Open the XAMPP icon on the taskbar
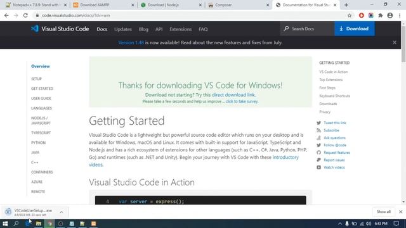This screenshot has height=228, width=406. tap(93, 224)
